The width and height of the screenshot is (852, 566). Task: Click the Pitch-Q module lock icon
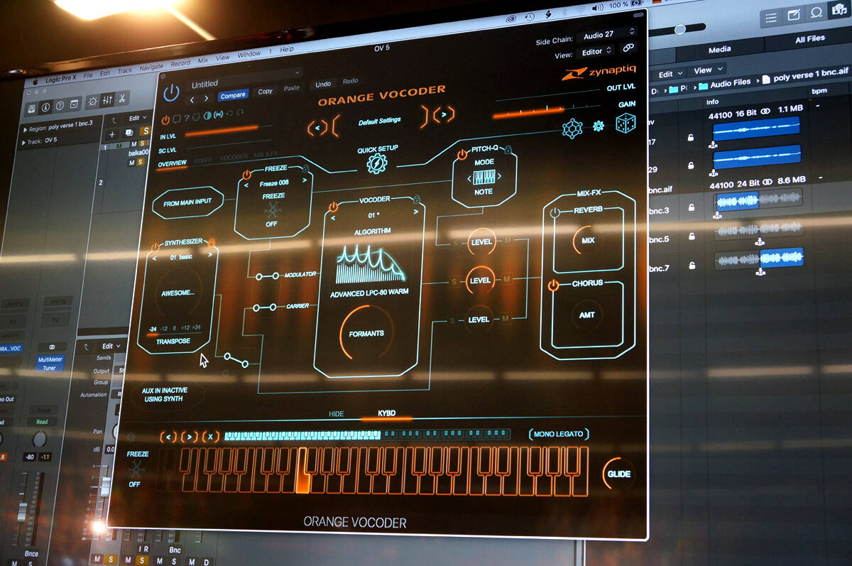pyautogui.click(x=508, y=149)
